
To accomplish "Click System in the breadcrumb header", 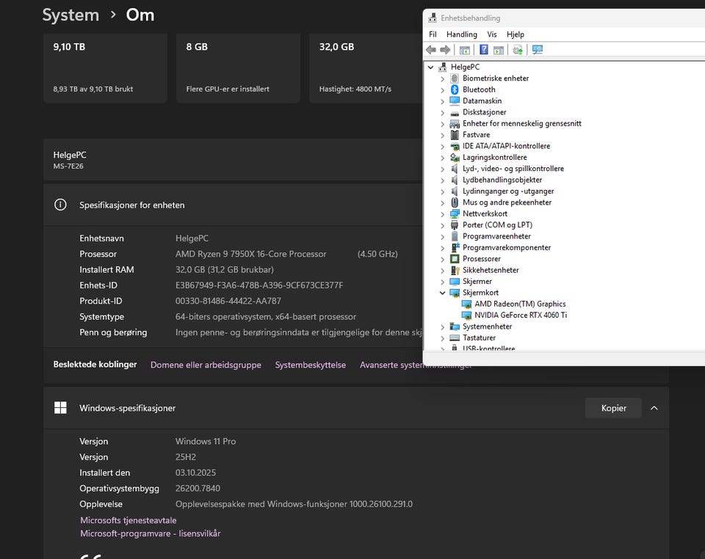I will coord(70,15).
